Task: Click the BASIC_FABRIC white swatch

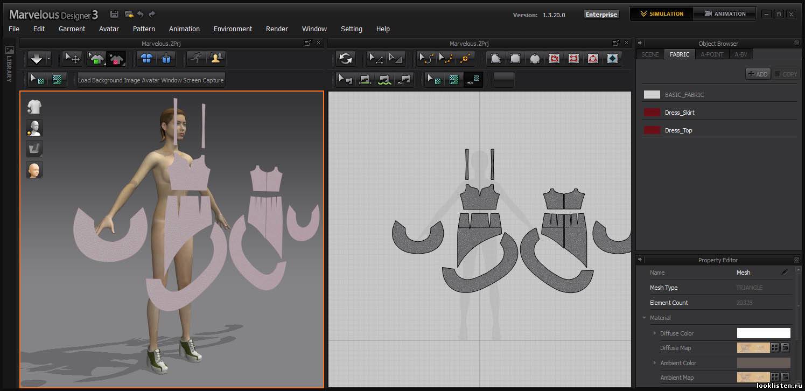Action: [652, 95]
